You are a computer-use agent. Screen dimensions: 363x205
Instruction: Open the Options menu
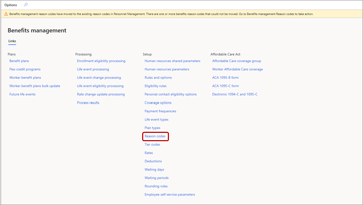10,5
